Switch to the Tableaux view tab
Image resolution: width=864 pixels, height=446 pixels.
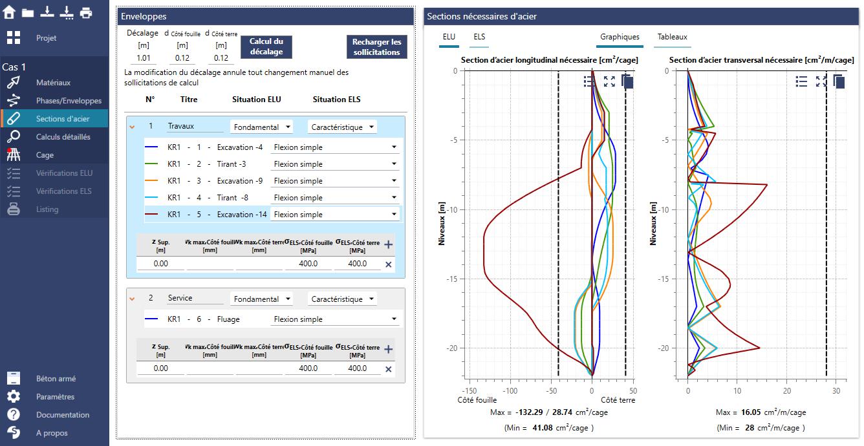click(672, 37)
